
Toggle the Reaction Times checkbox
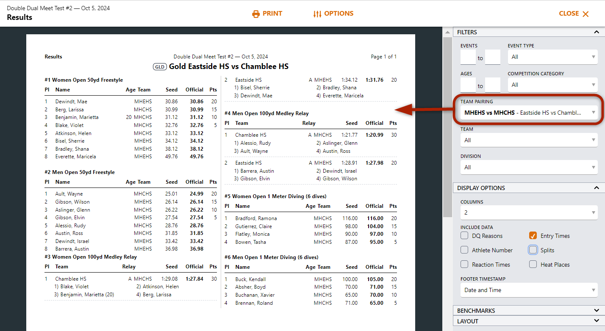[x=464, y=265]
